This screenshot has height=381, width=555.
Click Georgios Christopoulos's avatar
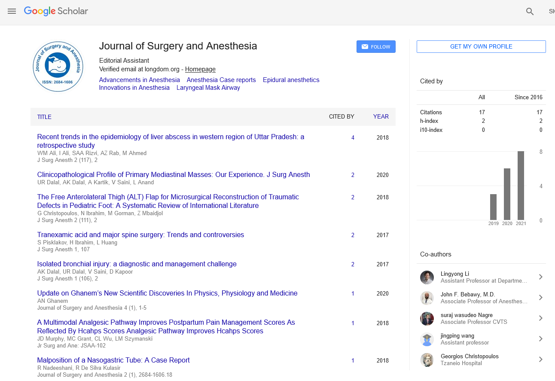point(427,360)
